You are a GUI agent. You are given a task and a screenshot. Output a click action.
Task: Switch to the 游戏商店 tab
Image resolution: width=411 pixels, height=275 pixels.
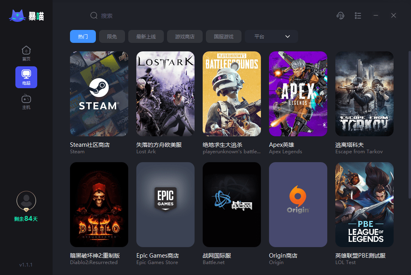(x=185, y=36)
